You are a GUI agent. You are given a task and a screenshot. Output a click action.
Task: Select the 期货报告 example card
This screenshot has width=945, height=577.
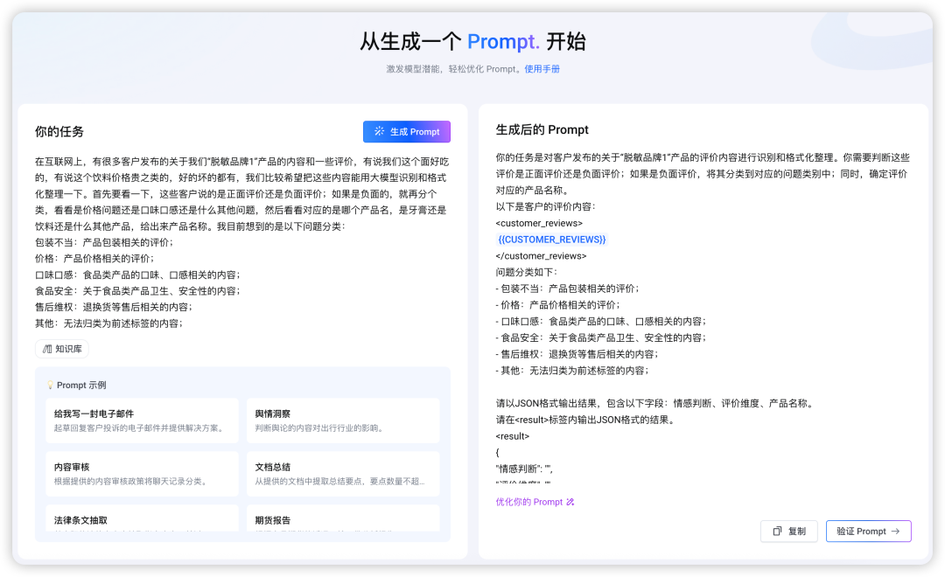click(x=343, y=518)
